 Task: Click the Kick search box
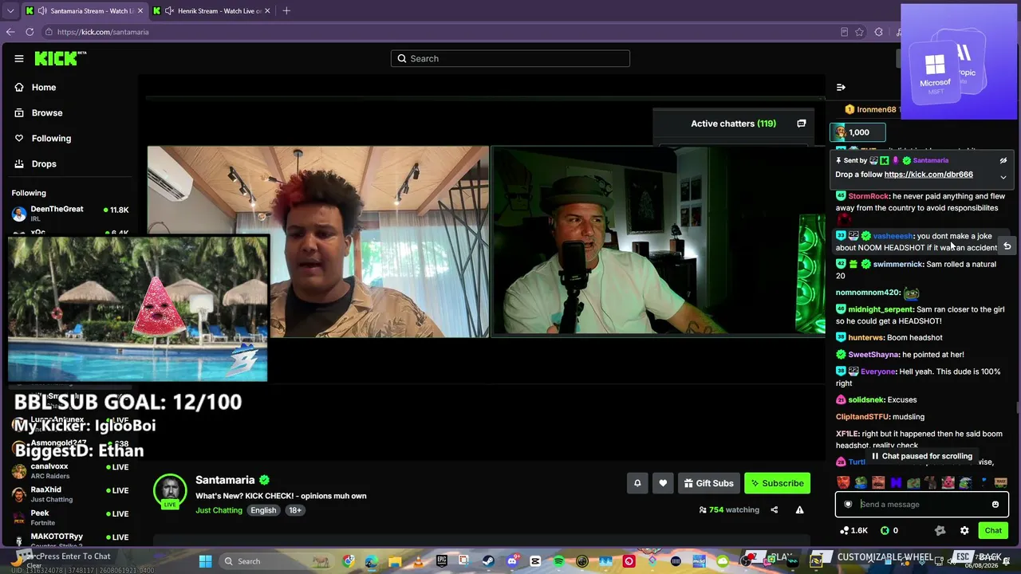click(510, 58)
